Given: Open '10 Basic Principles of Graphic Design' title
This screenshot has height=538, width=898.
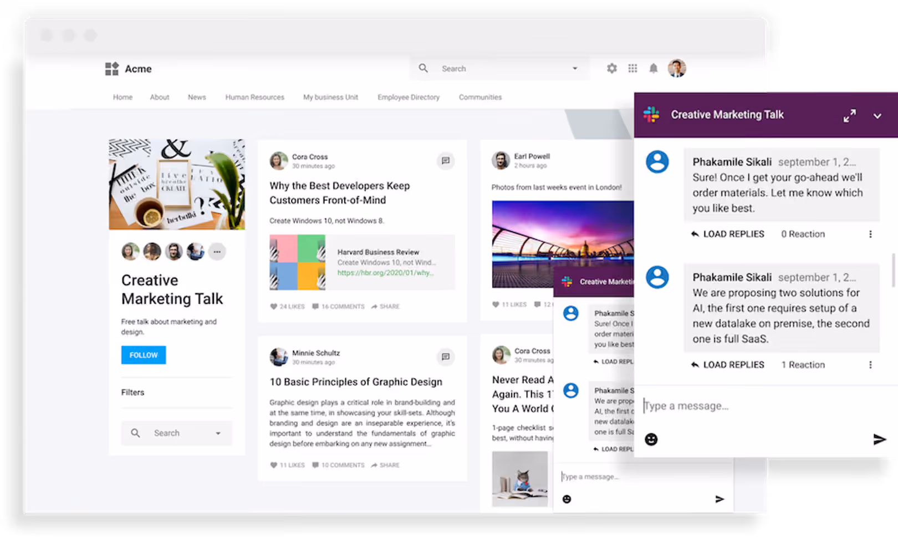Looking at the screenshot, I should [x=356, y=382].
